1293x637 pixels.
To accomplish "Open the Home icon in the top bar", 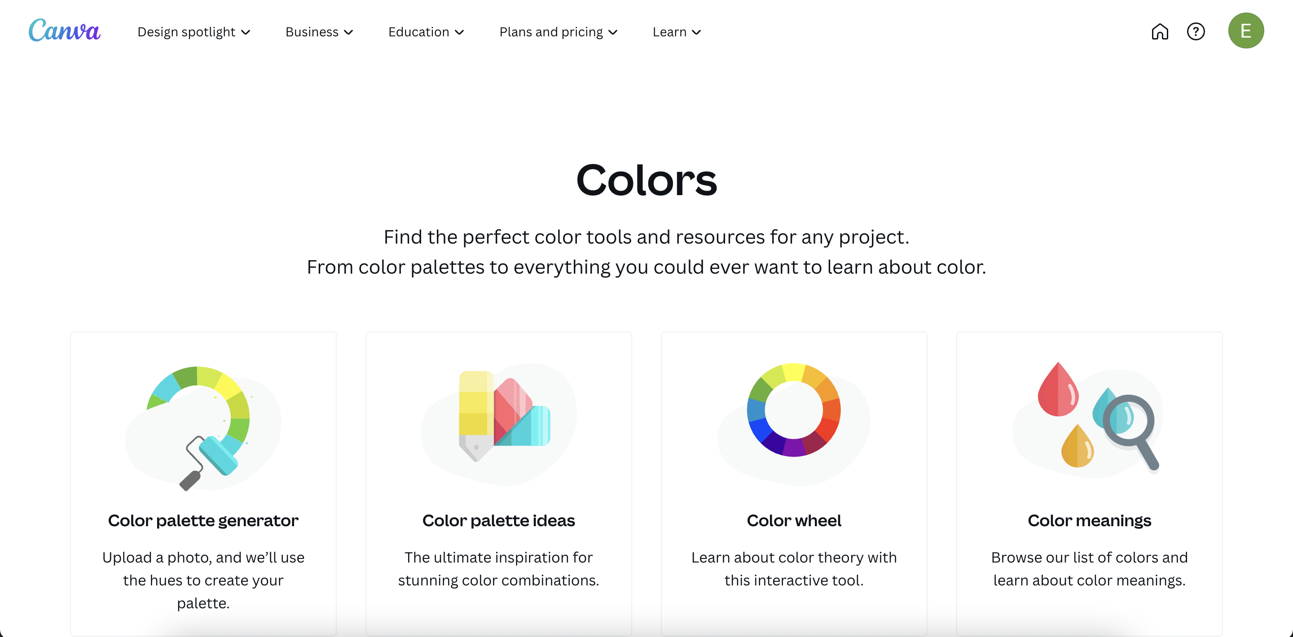I will 1160,31.
